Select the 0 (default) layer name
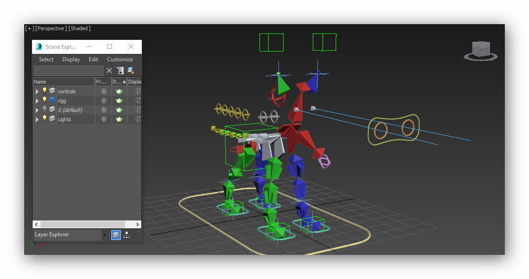The width and height of the screenshot is (529, 279). point(70,110)
